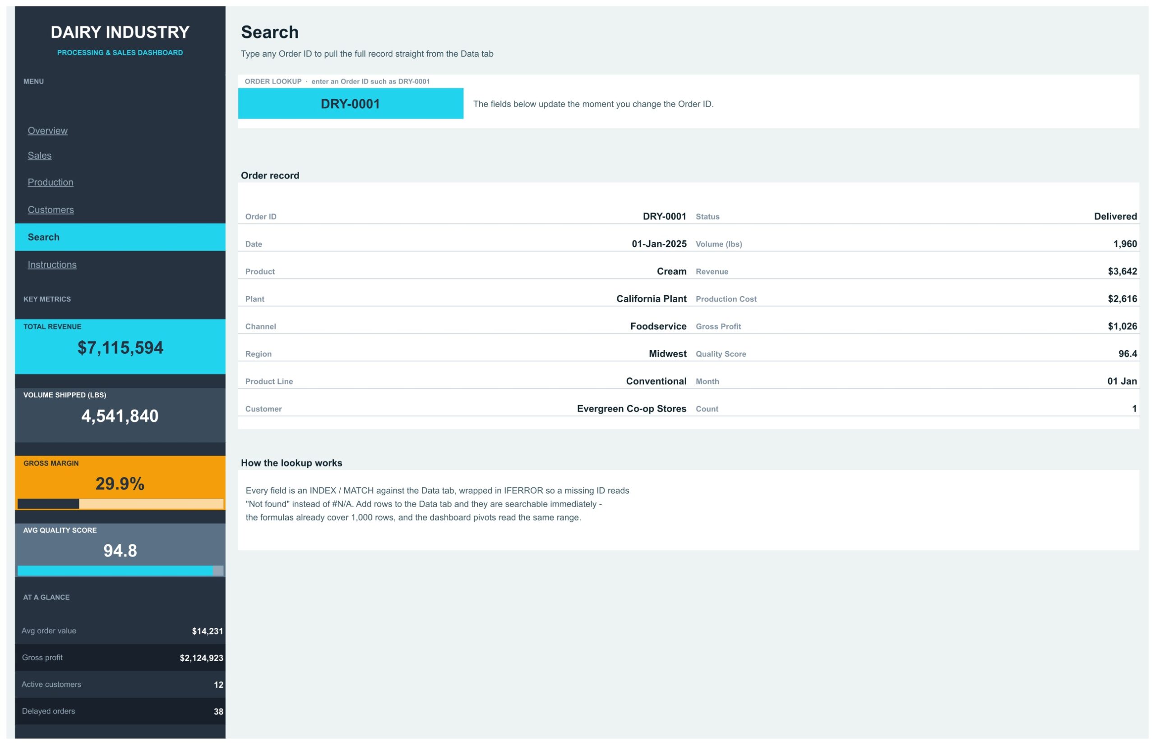Click the Gross Margin progress bar
Screen dimensions: 1155x745
click(120, 504)
